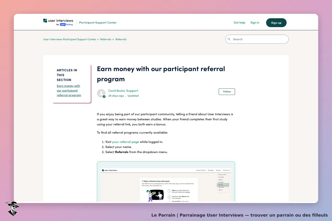Open the last Referrals breadcrumb

[121, 39]
